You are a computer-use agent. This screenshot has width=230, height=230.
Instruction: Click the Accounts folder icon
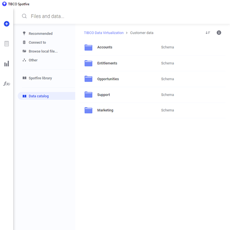[x=89, y=48]
